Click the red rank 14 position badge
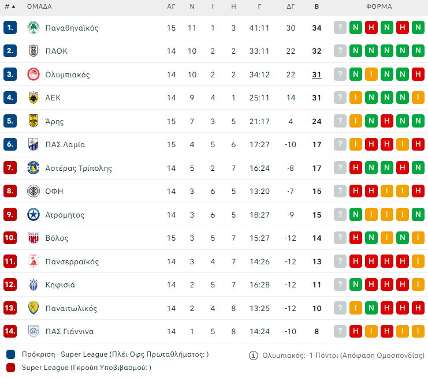Image resolution: width=428 pixels, height=378 pixels. [10, 331]
